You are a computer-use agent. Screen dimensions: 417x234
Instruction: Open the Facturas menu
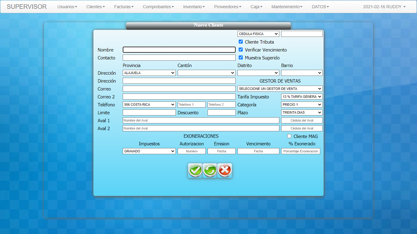pos(124,7)
